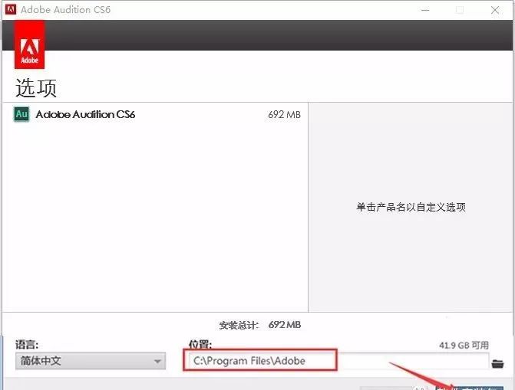This screenshot has width=515, height=390.
Task: Click the Adobe logo in header
Action: [30, 45]
